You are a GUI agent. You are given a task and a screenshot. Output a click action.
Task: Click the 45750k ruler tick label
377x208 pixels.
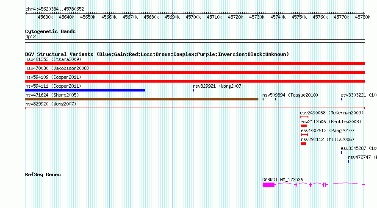pyautogui.click(x=299, y=17)
